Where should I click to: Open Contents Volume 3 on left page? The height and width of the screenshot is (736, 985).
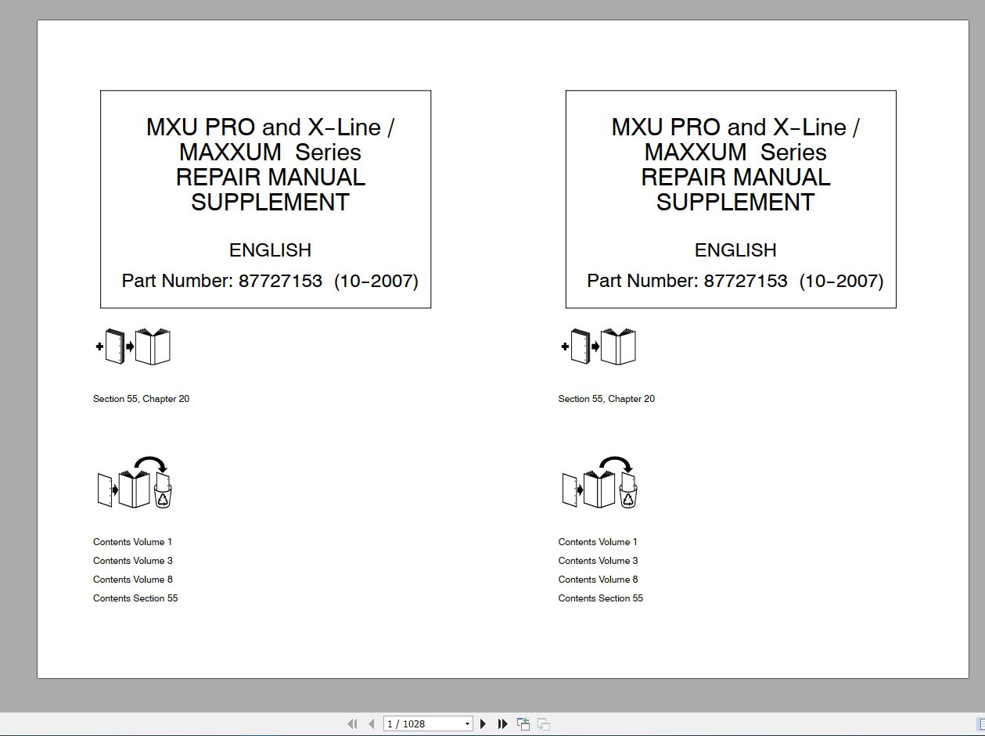[132, 560]
